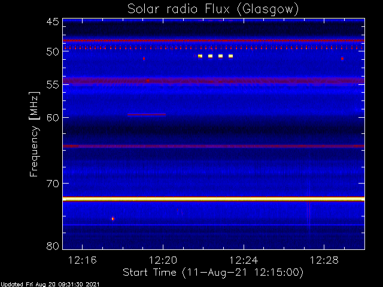Click the bright yellow band near 72 MHz
Image resolution: width=383 pixels, height=287 pixels.
214,199
